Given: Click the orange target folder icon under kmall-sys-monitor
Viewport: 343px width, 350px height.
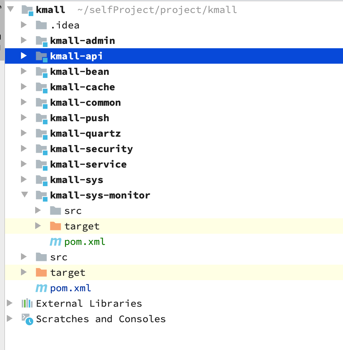Looking at the screenshot, I should tap(56, 226).
